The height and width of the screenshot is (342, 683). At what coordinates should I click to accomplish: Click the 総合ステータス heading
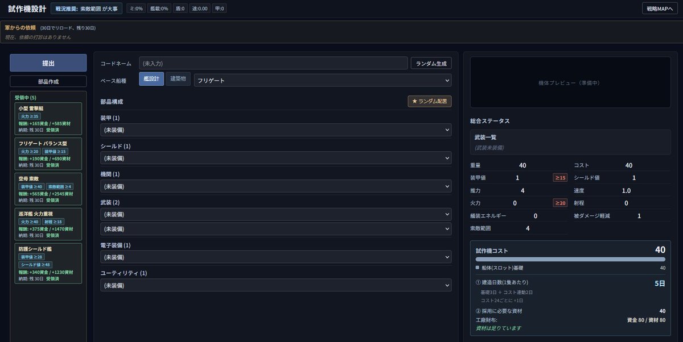[x=490, y=121]
